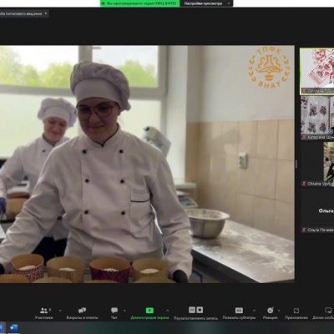The width and height of the screenshot is (334, 334).
Task: Open the Word app in the taskbar
Action: tap(13, 328)
